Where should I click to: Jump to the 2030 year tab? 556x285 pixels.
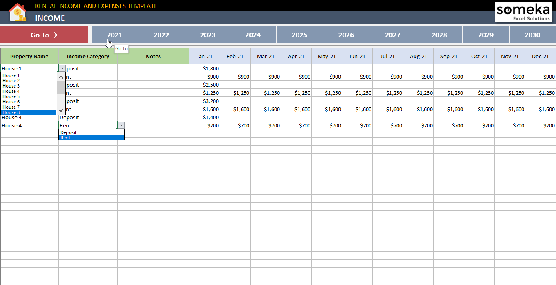[532, 35]
